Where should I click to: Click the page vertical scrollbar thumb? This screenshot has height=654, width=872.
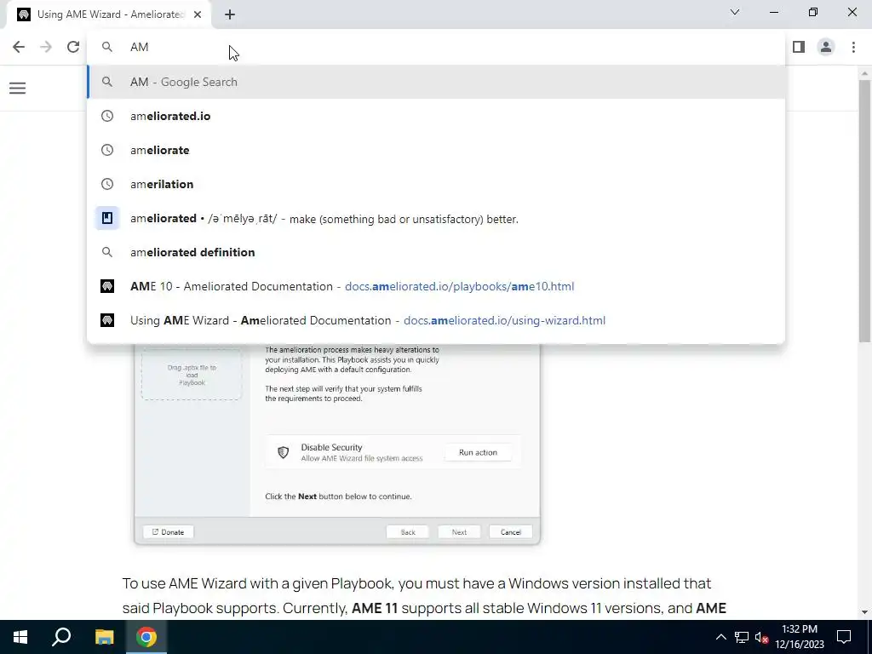864,211
